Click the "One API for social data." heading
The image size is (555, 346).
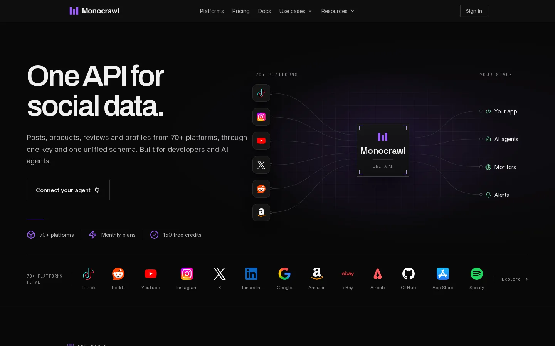tap(96, 91)
